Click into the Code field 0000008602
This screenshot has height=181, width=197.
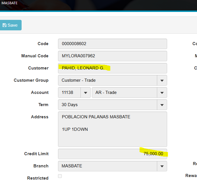tap(112, 44)
